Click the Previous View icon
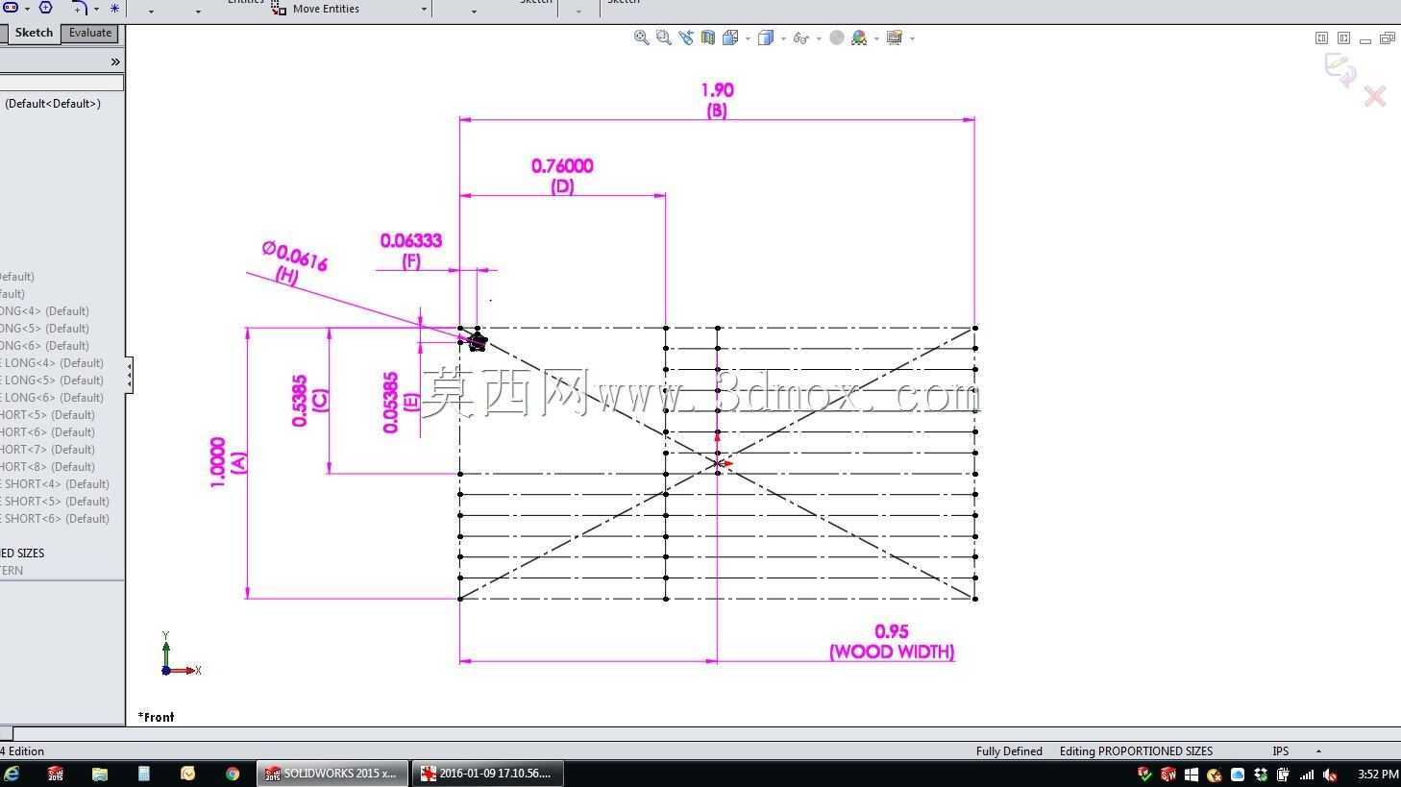Viewport: 1401px width, 787px height. [686, 37]
